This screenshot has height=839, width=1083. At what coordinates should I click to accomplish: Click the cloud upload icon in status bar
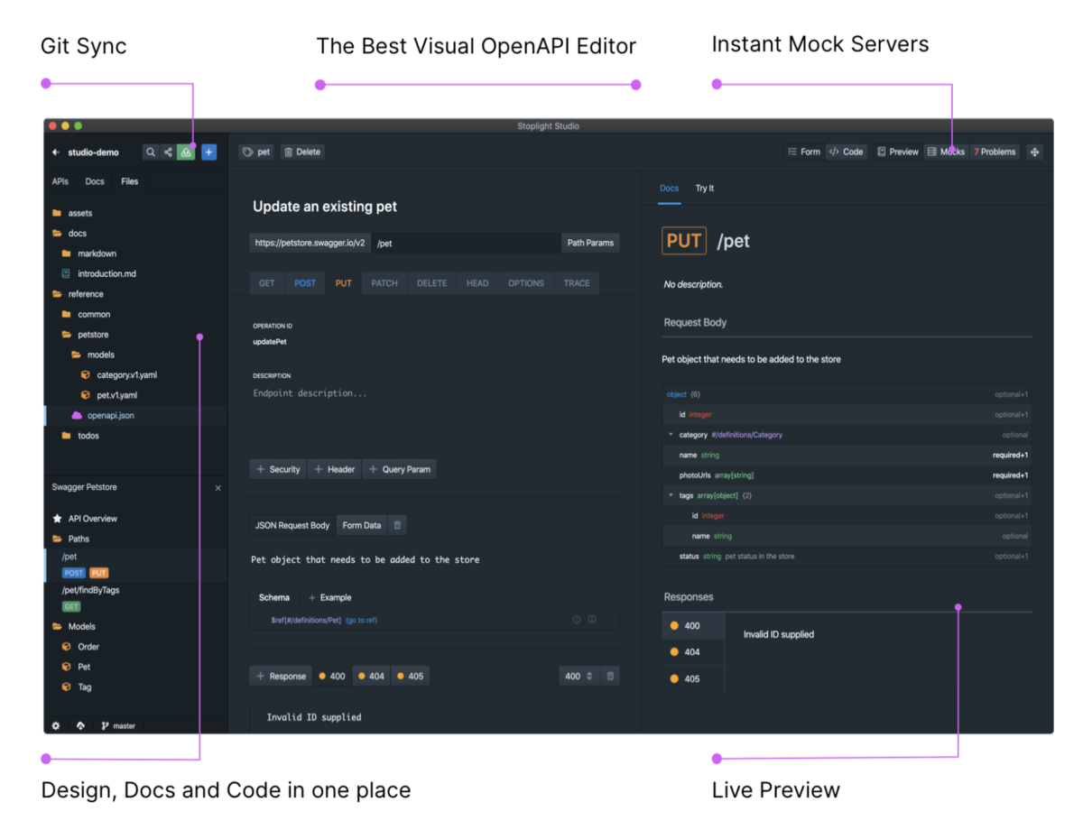tap(80, 725)
